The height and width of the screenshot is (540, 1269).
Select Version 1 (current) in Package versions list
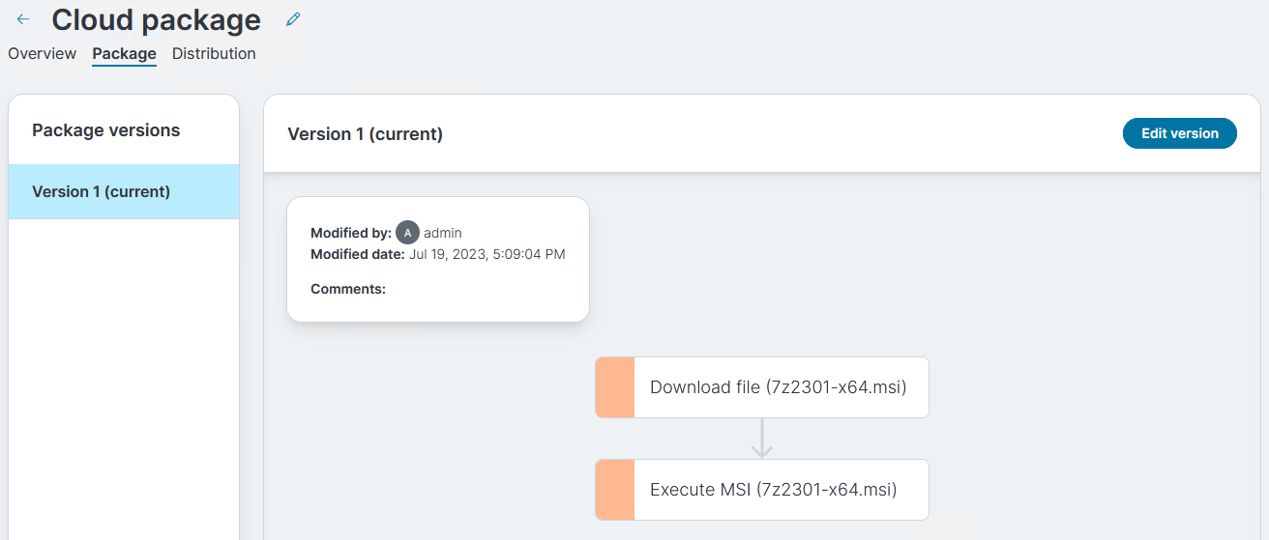pyautogui.click(x=124, y=191)
